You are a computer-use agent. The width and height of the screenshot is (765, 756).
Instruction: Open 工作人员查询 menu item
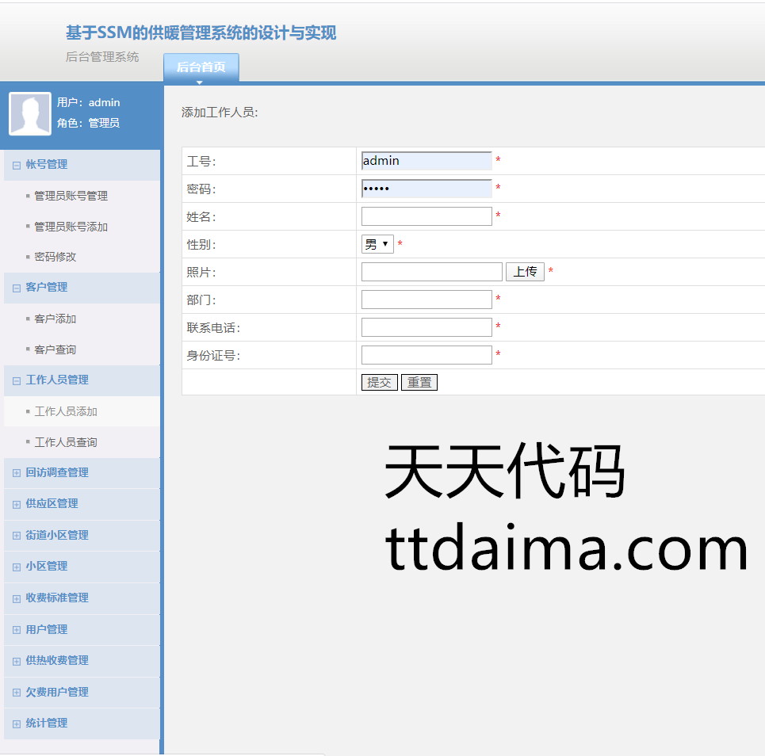click(x=66, y=442)
